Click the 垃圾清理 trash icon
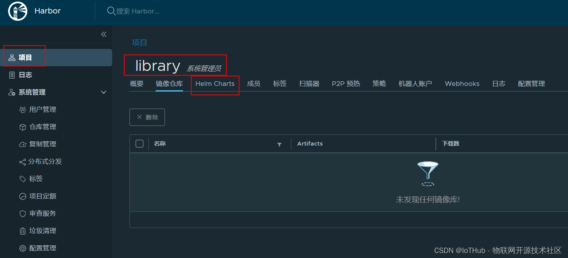Image resolution: width=568 pixels, height=258 pixels. (x=23, y=231)
